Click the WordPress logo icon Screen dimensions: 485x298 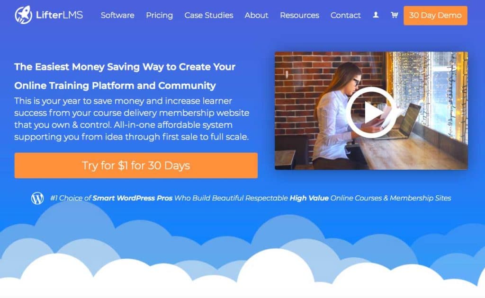pyautogui.click(x=37, y=198)
